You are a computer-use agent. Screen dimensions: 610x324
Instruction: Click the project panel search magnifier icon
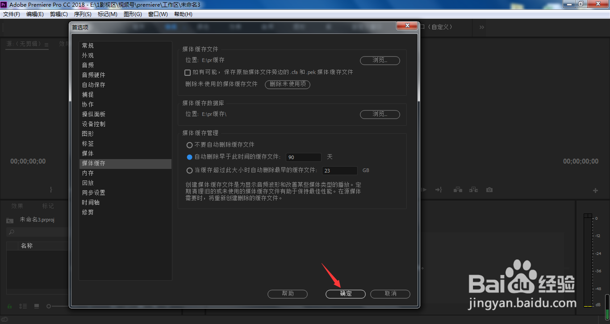(x=12, y=232)
